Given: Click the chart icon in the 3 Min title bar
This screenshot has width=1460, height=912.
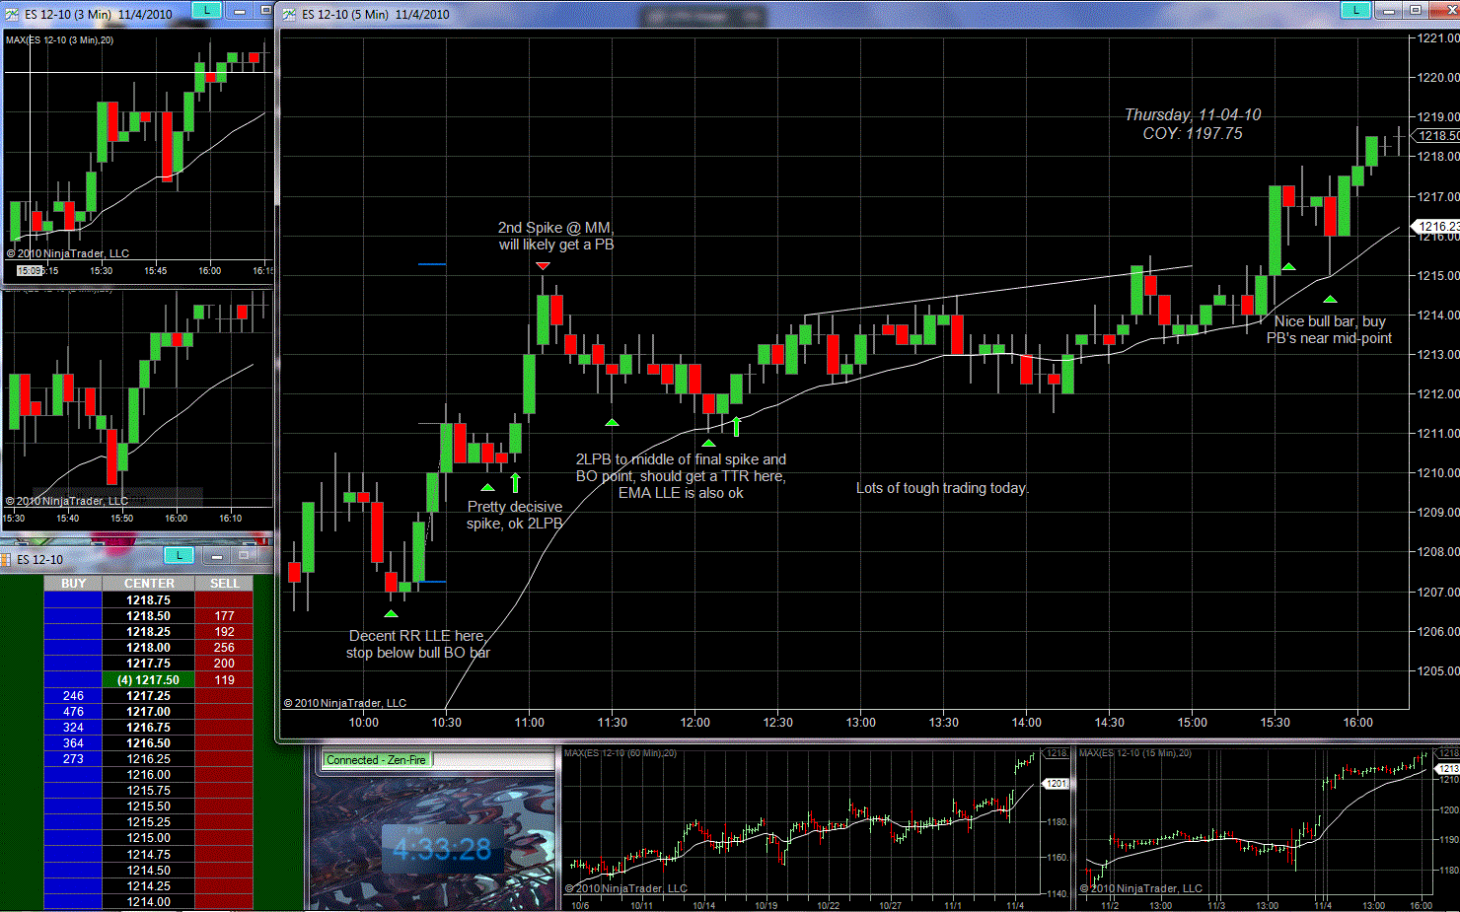Looking at the screenshot, I should click(x=12, y=14).
